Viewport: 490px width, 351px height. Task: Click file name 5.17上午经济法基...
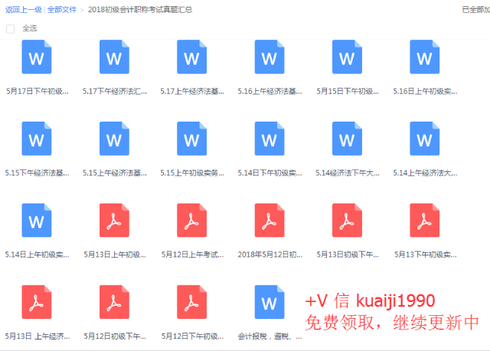(x=192, y=92)
